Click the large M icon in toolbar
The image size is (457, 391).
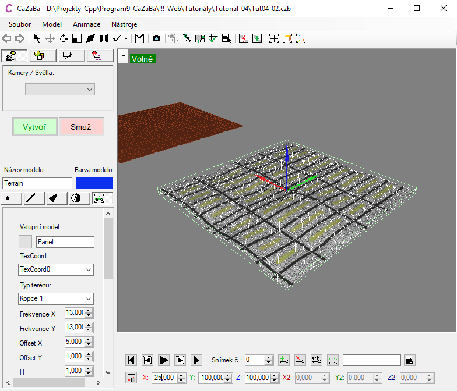click(139, 38)
